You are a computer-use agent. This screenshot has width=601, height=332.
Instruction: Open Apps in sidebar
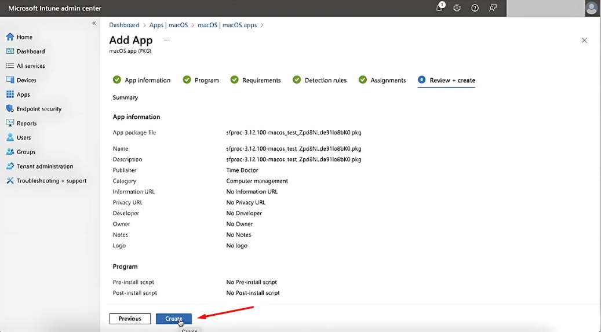18,94
